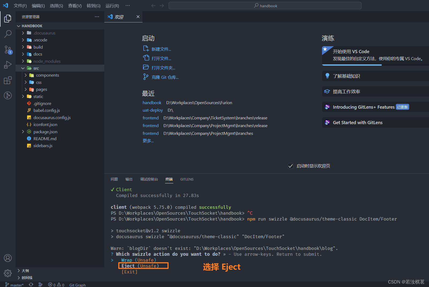Click 克隆 Git 仓库 link
This screenshot has height=287, width=429.
click(x=165, y=77)
